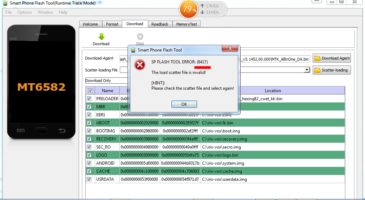Tap the phone back arrow graphic
Screen dimensions: 365x200
pyautogui.click(x=61, y=131)
